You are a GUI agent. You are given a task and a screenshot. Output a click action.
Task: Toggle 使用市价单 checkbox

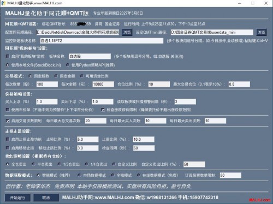coord(8,110)
